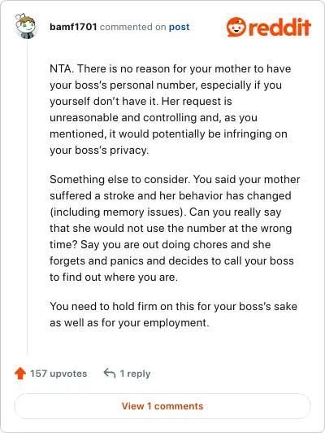Open the blue "post" link

pyautogui.click(x=180, y=27)
